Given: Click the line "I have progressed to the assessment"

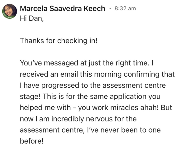Looking at the screenshot, I should (x=93, y=86).
